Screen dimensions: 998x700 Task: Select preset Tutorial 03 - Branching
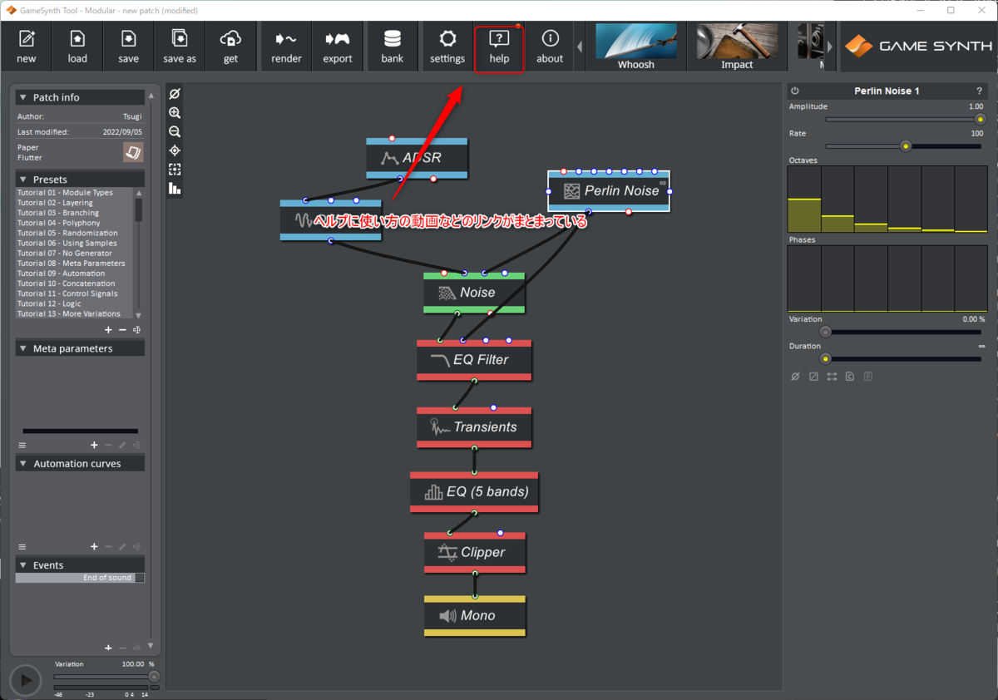(74, 213)
